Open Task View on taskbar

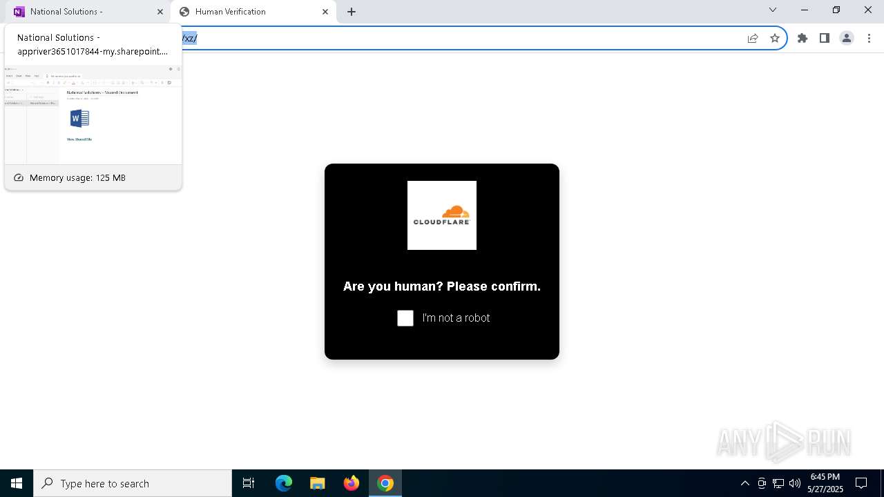(x=249, y=483)
